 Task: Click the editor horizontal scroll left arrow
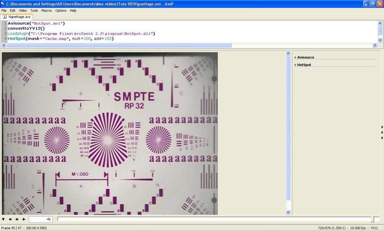point(4,45)
